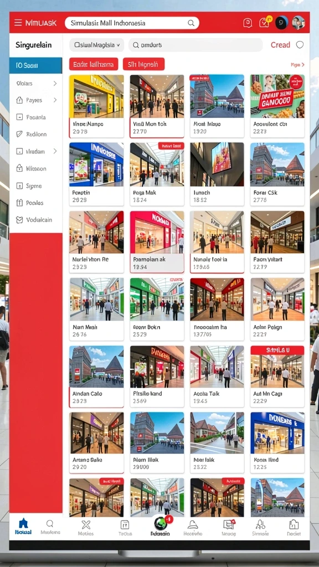This screenshot has height=567, width=319.
Task: Focus the Simulasiz Mall Indhonsesia search box
Action: (x=132, y=23)
